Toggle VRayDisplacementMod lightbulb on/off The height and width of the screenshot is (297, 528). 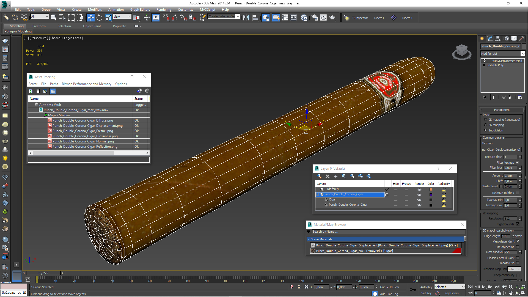tap(485, 61)
